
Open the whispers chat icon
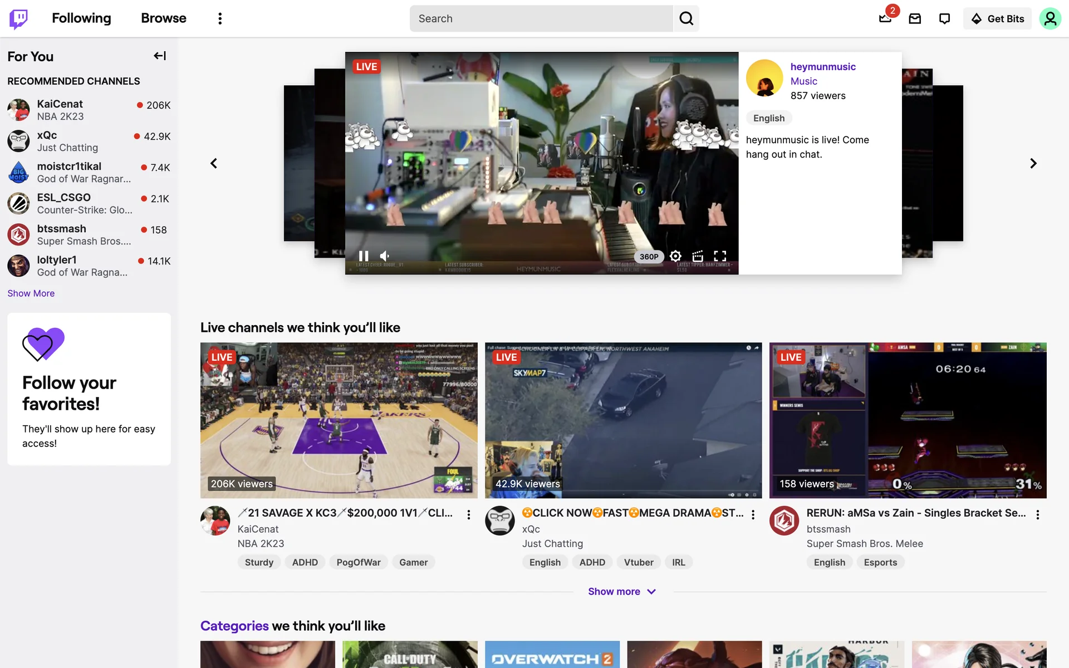click(x=944, y=18)
